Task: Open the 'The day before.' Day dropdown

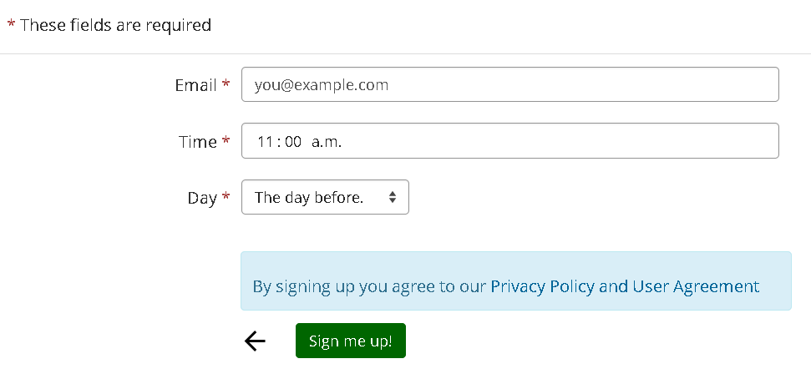Action: coord(317,198)
